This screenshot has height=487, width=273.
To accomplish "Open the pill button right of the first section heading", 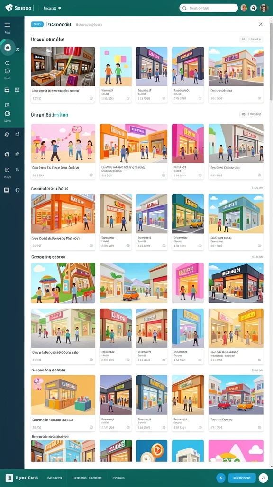I will tap(251, 39).
